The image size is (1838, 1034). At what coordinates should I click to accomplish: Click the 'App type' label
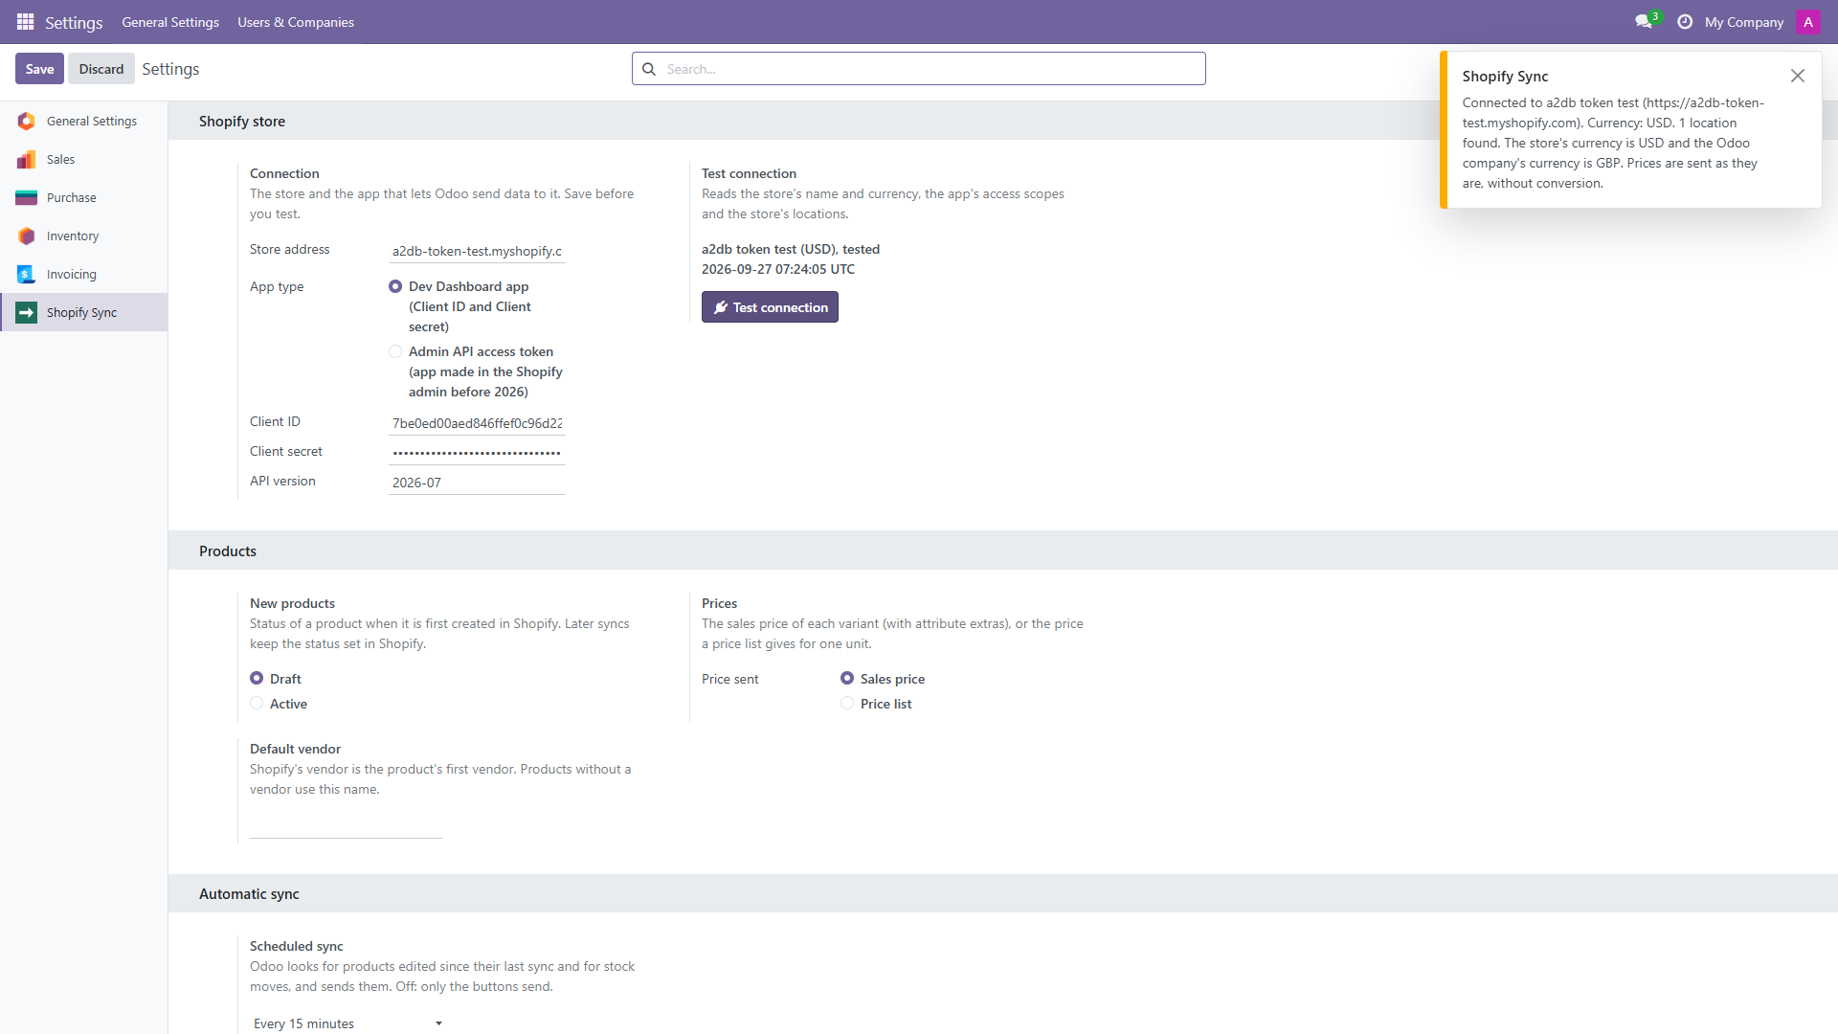click(x=277, y=286)
